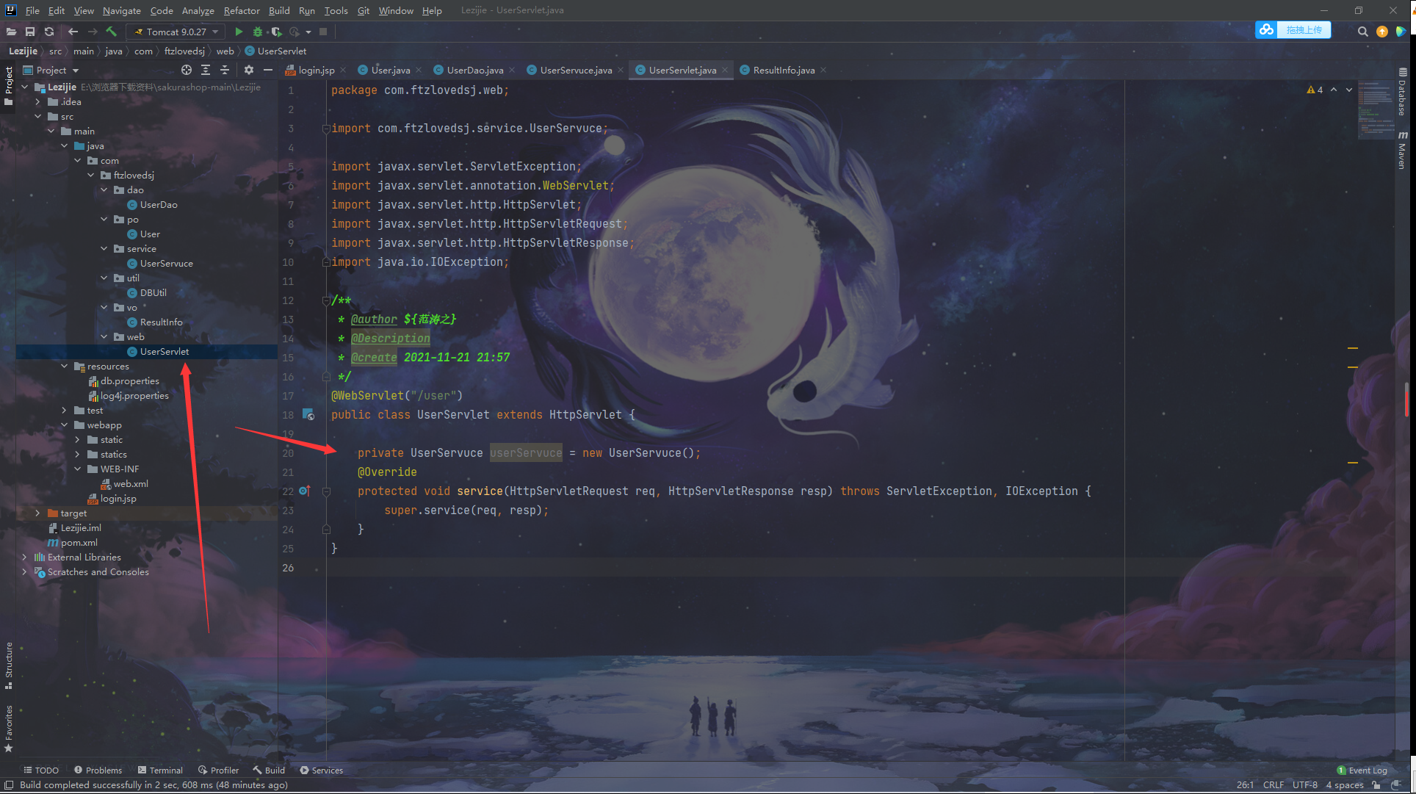Collapse the dao package
Viewport: 1416px width, 794px height.
[104, 190]
